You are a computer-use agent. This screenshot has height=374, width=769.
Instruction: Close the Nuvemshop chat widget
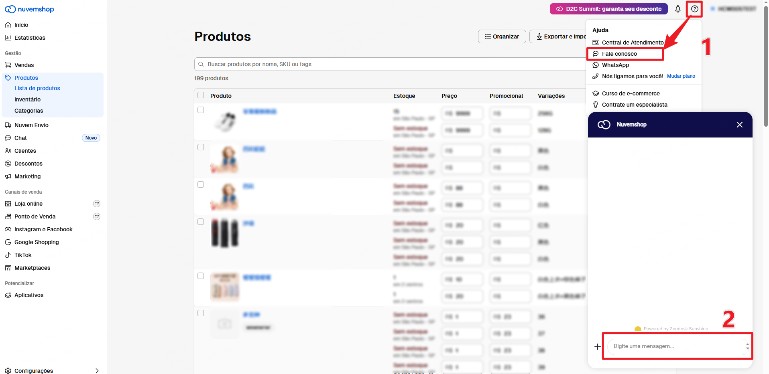pyautogui.click(x=740, y=125)
